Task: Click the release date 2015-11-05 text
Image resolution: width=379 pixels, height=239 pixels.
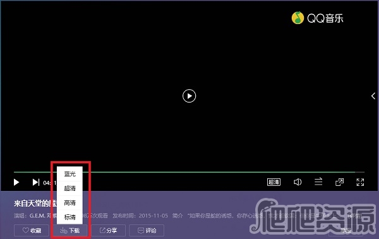Action: tap(153, 216)
